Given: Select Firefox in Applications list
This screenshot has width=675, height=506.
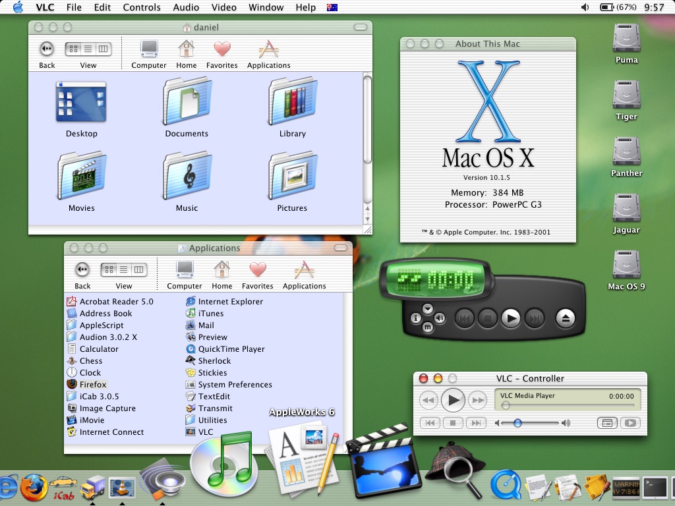Looking at the screenshot, I should click(x=86, y=384).
